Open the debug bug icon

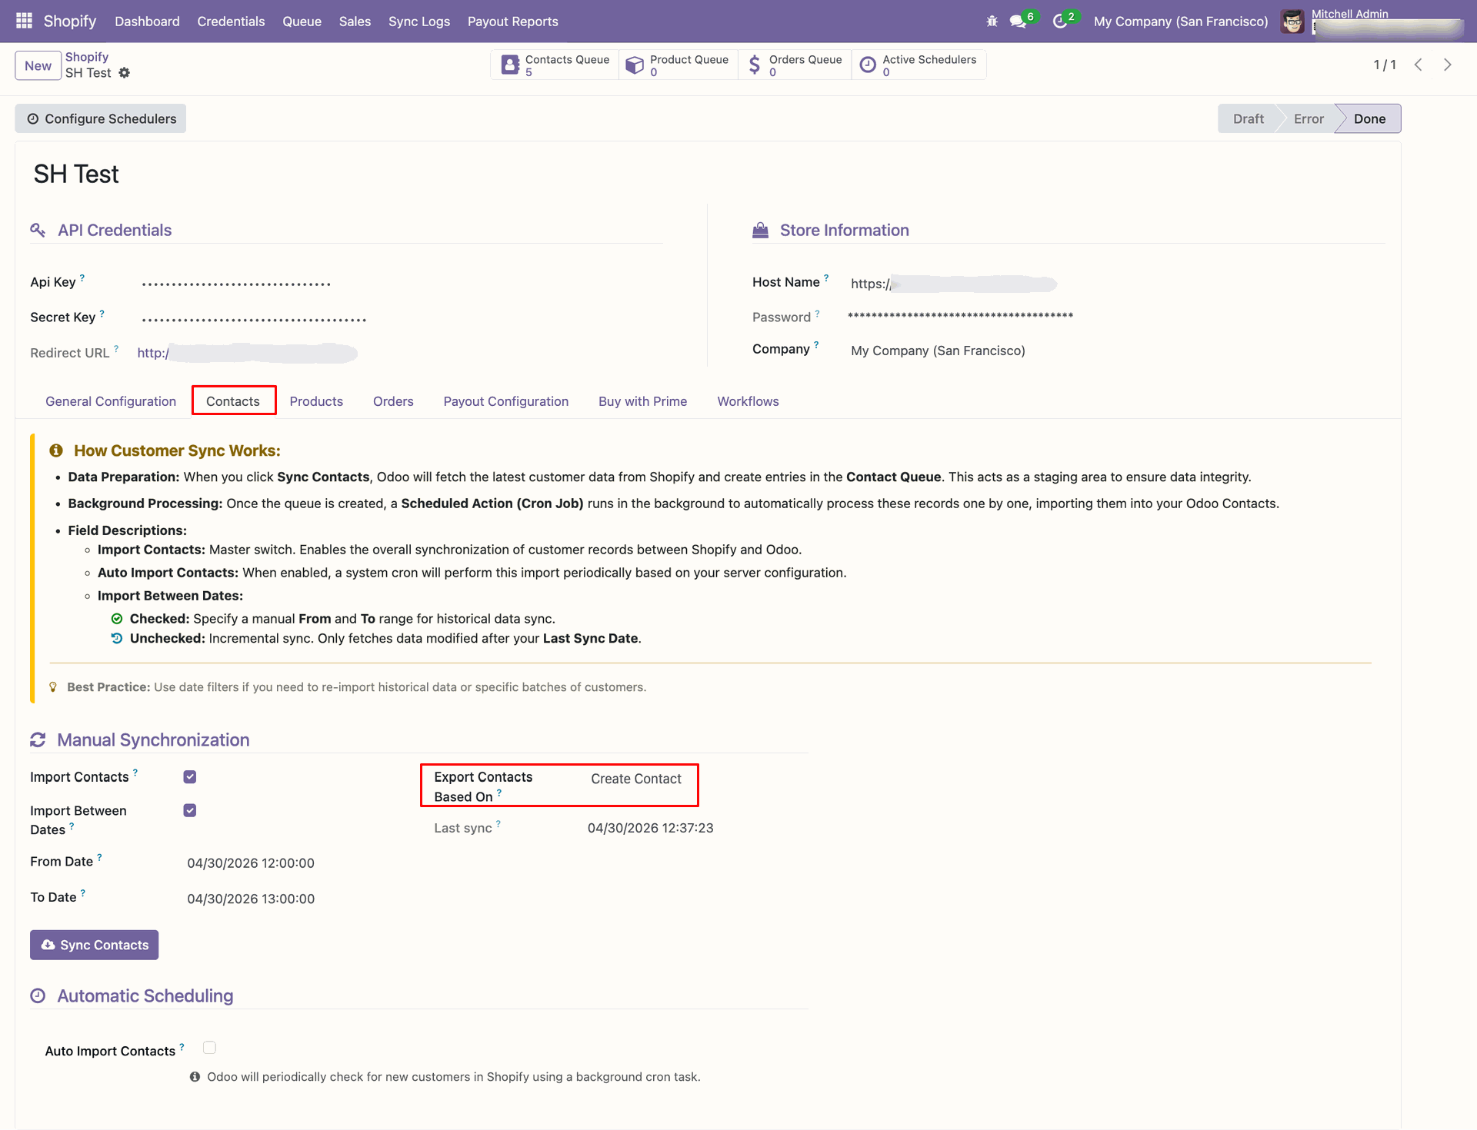pos(992,22)
